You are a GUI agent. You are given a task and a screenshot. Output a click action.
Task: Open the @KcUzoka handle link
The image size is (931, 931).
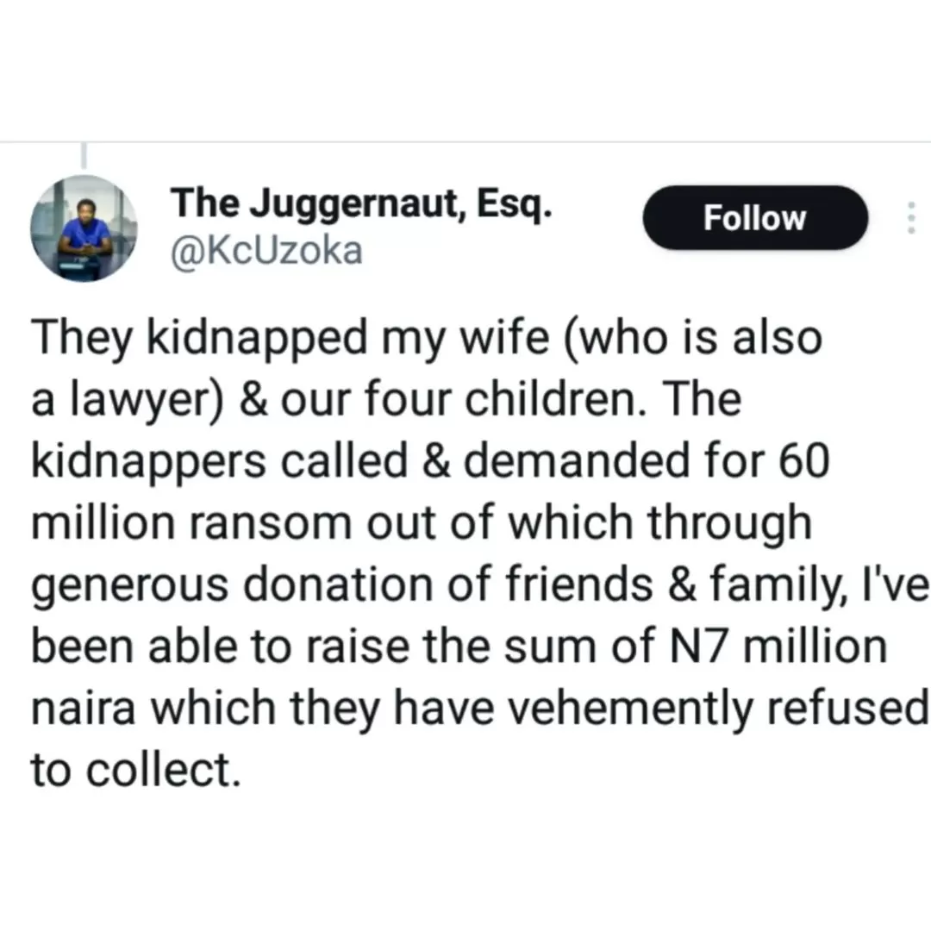pos(267,251)
